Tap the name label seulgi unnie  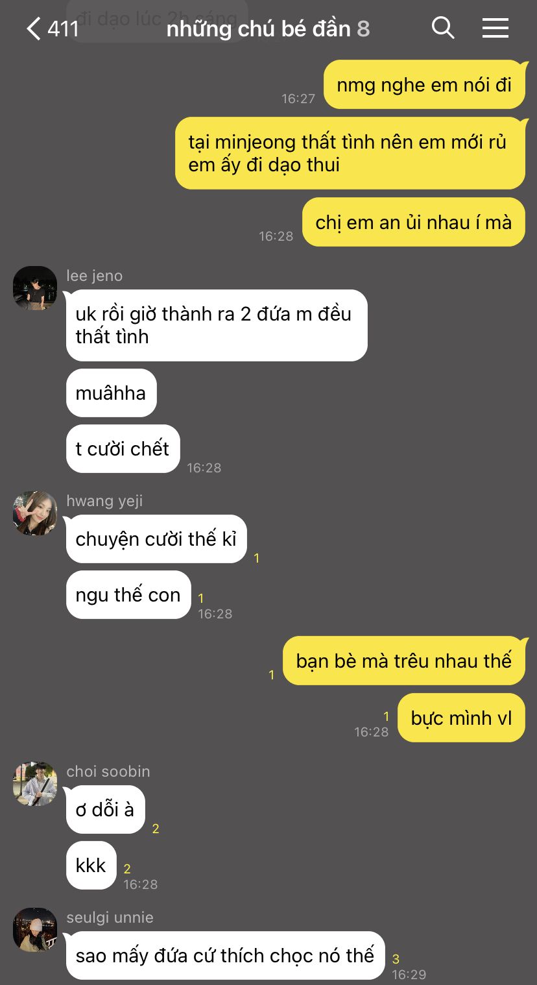(110, 918)
